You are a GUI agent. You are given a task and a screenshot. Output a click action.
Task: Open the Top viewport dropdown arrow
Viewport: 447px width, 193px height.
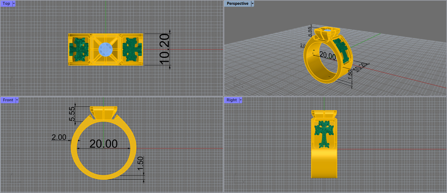[x=14, y=3]
